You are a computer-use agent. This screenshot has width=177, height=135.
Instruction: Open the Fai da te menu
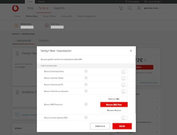tap(44, 8)
